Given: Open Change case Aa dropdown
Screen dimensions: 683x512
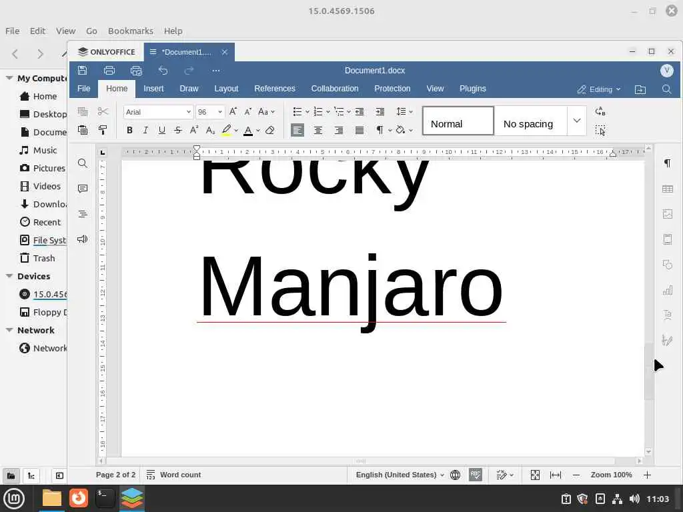Looking at the screenshot, I should coord(266,111).
